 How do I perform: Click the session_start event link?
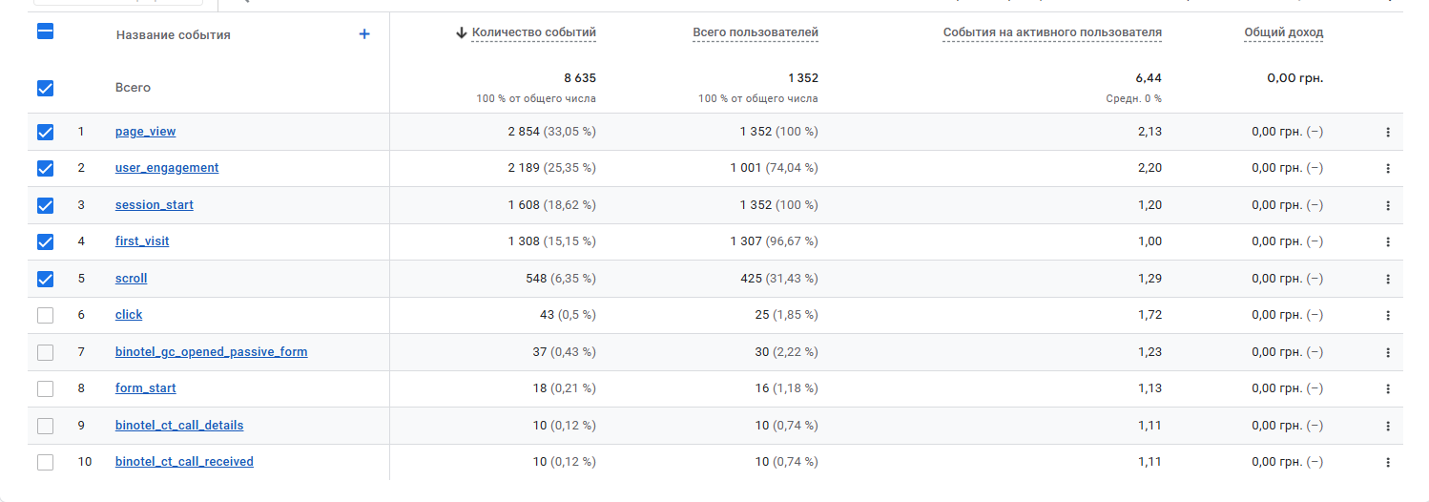coord(155,205)
